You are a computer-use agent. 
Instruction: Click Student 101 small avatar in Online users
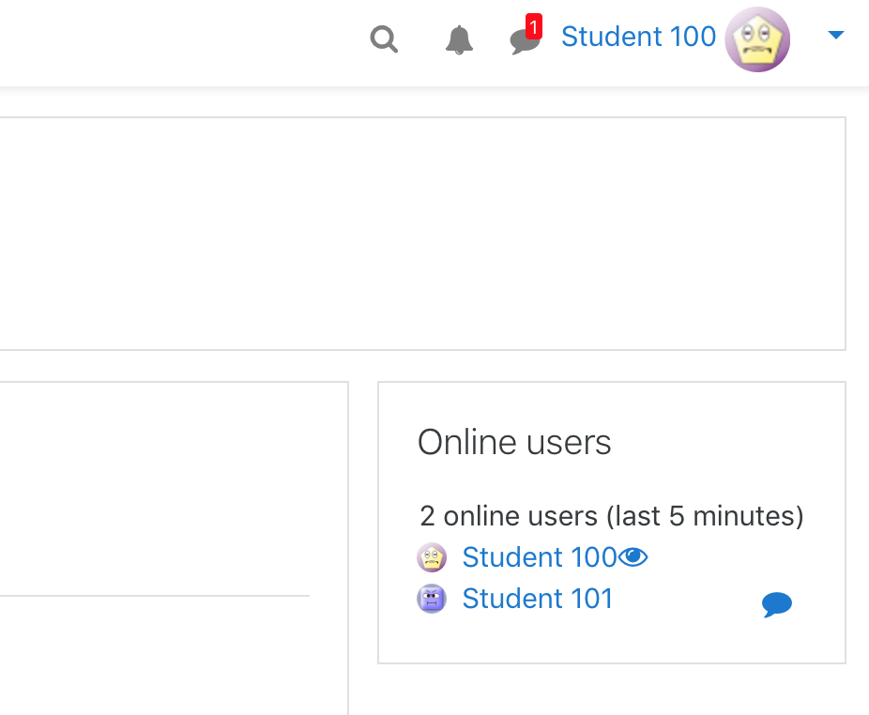pos(432,599)
